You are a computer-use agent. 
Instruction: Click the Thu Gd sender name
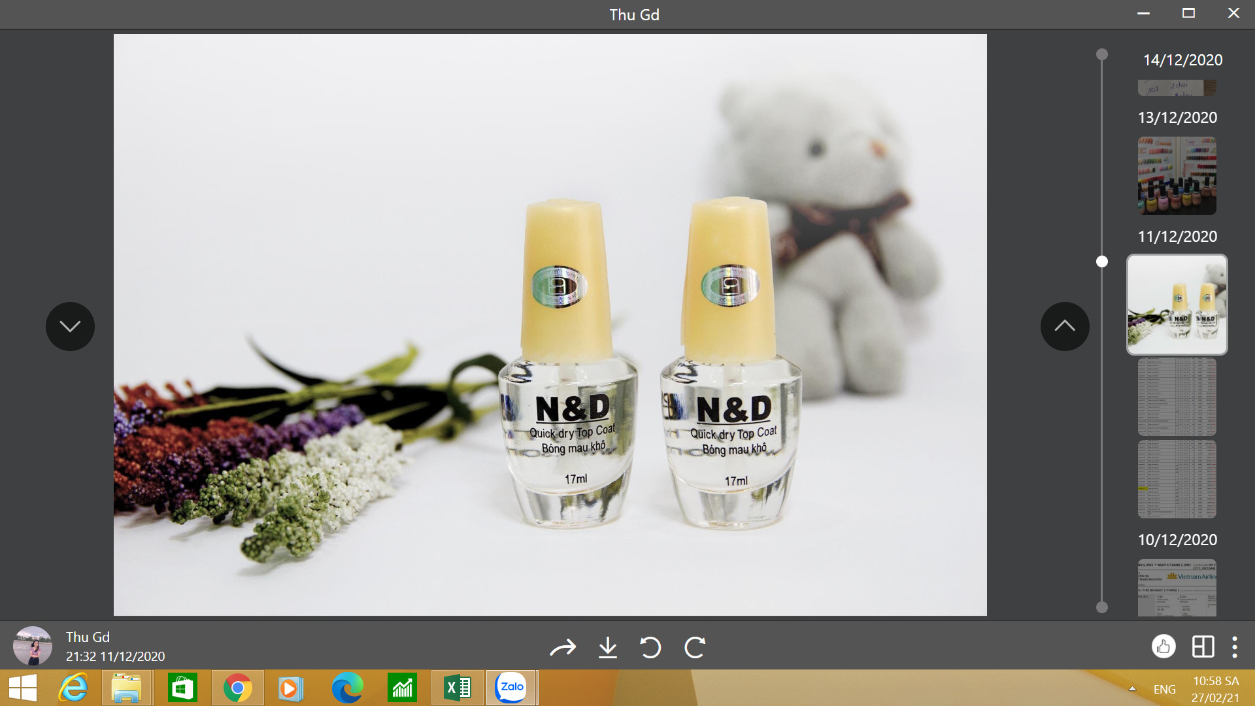pyautogui.click(x=88, y=637)
